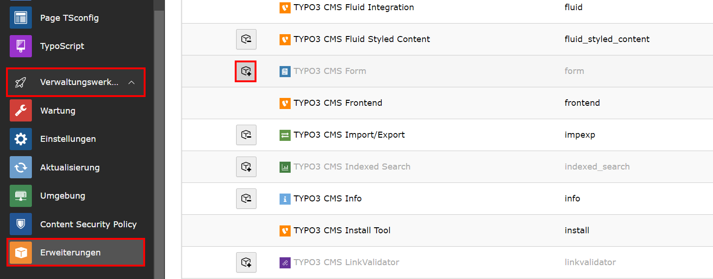Open the TypoScript module icon
The image size is (713, 279).
click(21, 46)
